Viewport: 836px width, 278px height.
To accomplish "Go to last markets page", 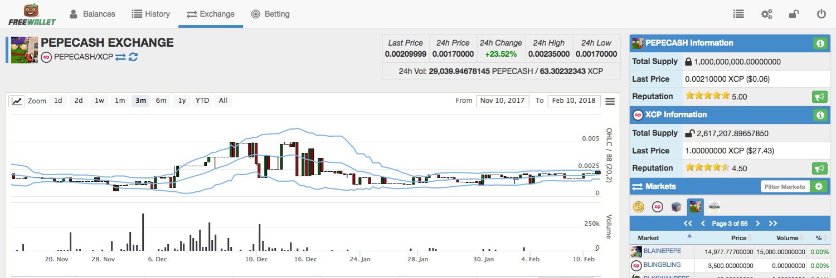I will pos(773,224).
